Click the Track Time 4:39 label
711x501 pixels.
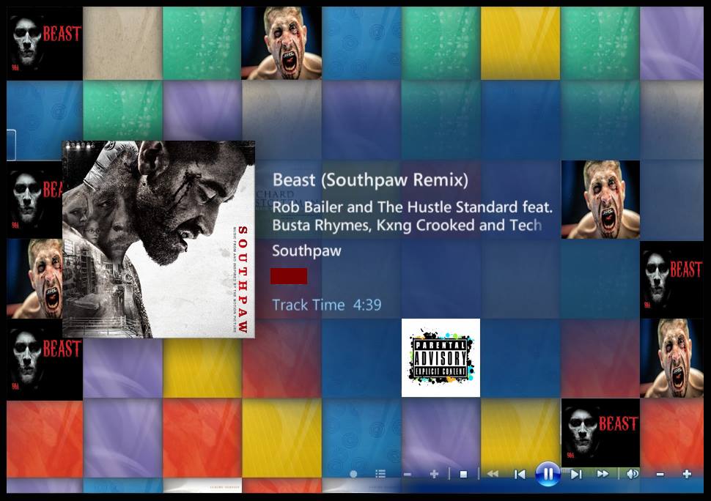[x=326, y=305]
